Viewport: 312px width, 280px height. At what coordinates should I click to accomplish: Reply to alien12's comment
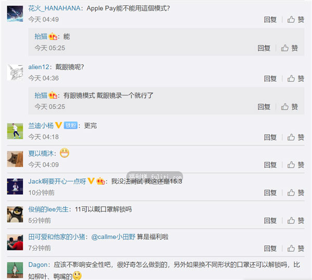tap(270, 79)
